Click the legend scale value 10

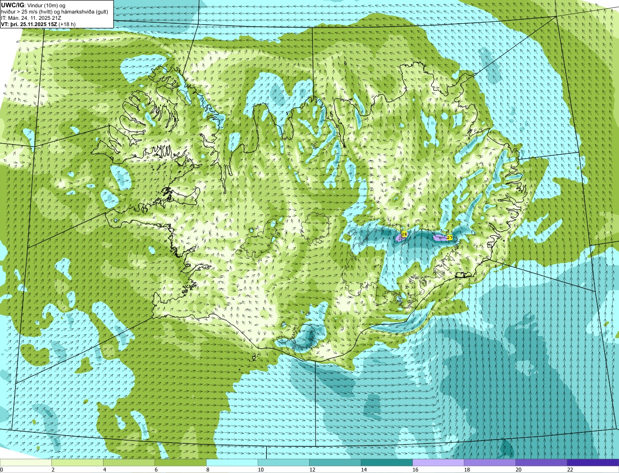pos(261,470)
